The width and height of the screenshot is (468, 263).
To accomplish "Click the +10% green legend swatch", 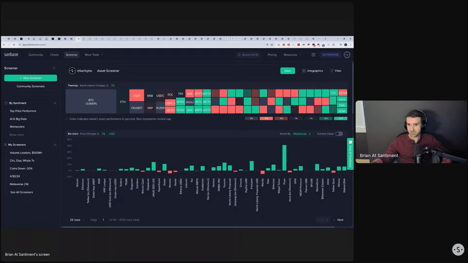I will coord(340,118).
